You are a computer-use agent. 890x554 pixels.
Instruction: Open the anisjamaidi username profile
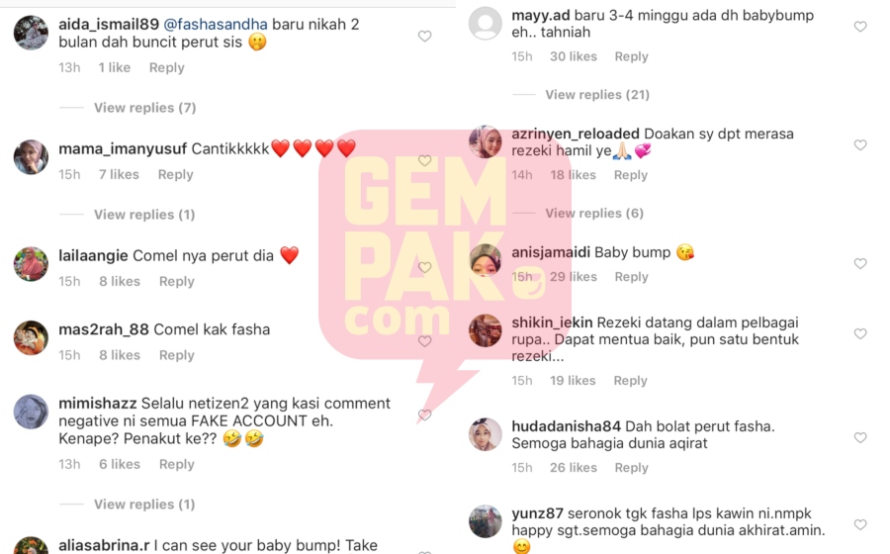point(551,252)
